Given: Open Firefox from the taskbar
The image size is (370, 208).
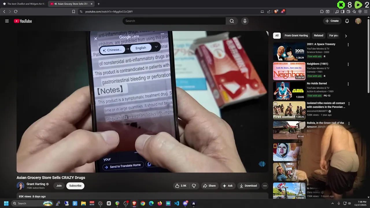Looking at the screenshot, I should [160, 203].
